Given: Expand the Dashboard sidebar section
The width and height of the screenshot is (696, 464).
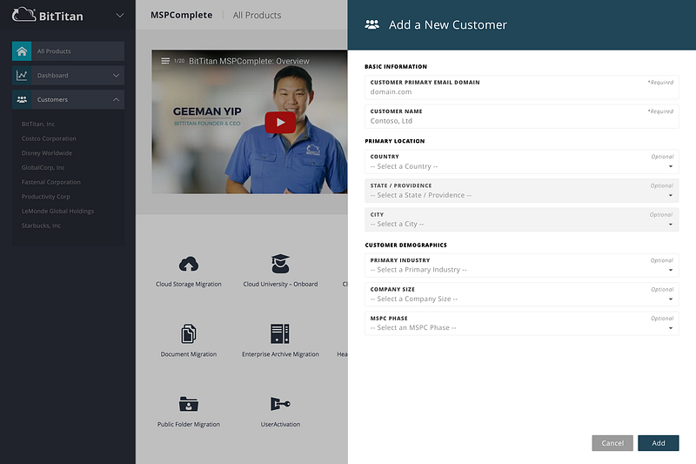Looking at the screenshot, I should (x=116, y=76).
